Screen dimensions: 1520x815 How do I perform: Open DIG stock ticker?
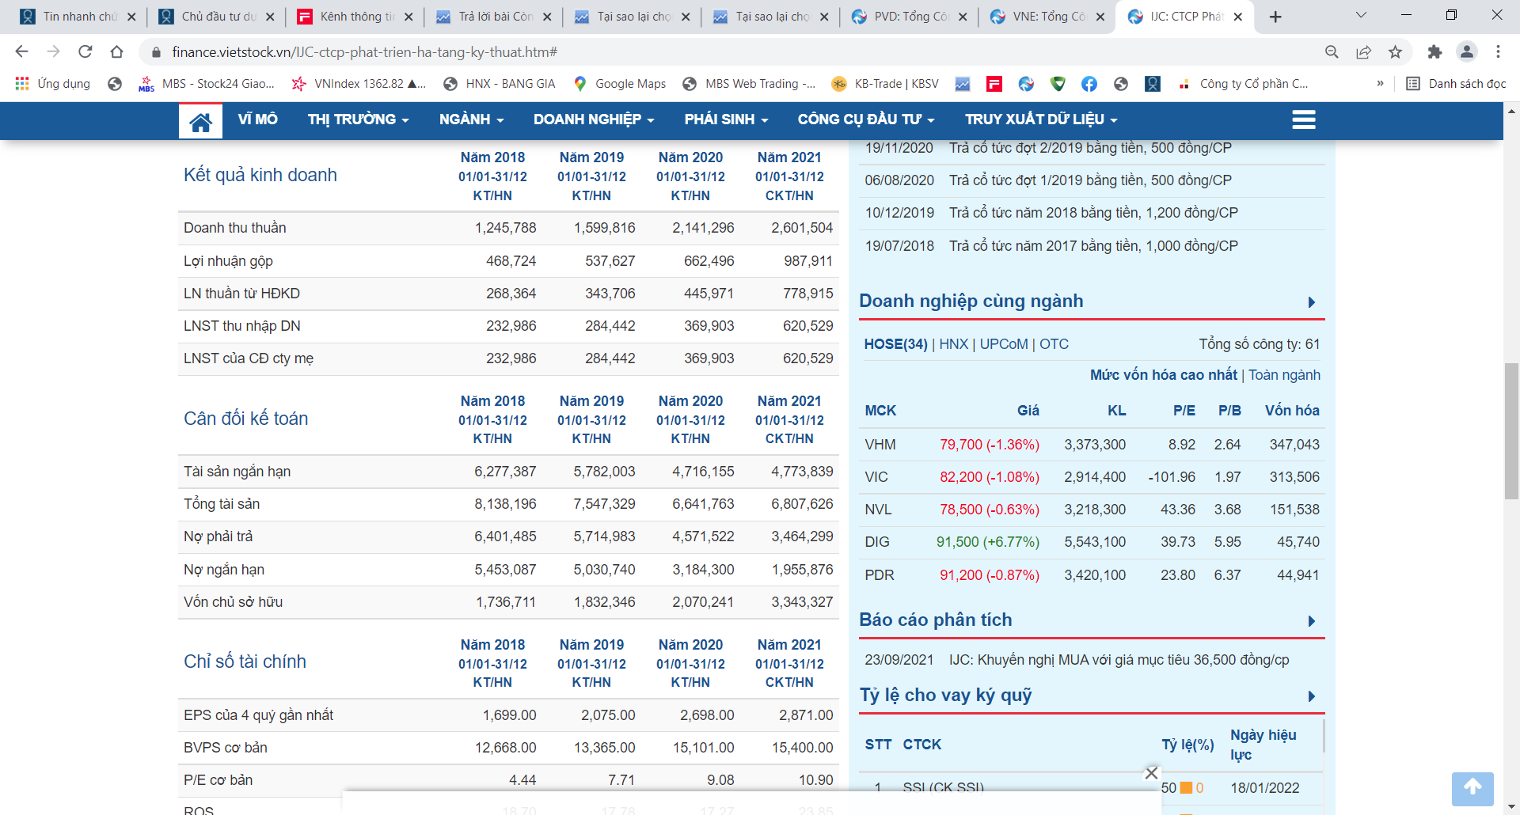(x=877, y=542)
